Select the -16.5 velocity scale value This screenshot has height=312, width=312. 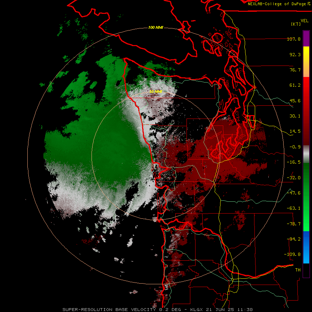tap(294, 162)
